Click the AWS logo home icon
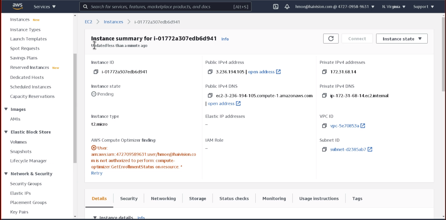Image resolution: width=446 pixels, height=220 pixels. click(x=17, y=7)
